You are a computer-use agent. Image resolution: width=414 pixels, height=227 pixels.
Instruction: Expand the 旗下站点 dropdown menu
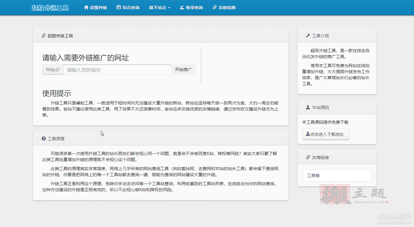click(x=160, y=8)
